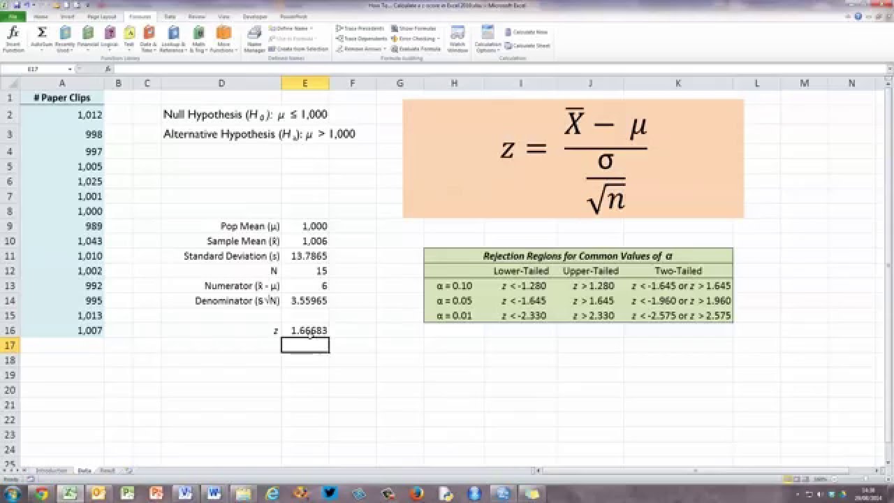Open the Text functions library
The height and width of the screenshot is (503, 894).
[x=129, y=39]
